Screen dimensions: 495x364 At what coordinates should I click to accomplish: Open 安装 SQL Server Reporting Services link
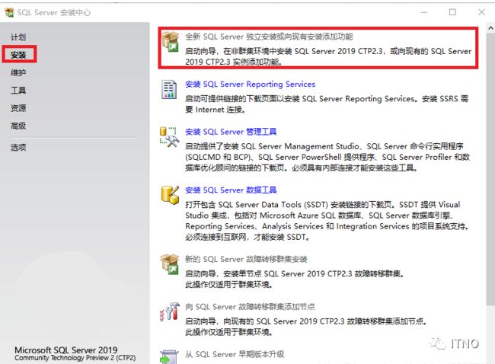point(250,85)
